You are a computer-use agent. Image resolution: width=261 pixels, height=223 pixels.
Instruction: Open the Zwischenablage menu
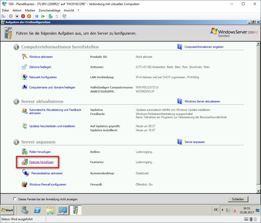coord(49,10)
